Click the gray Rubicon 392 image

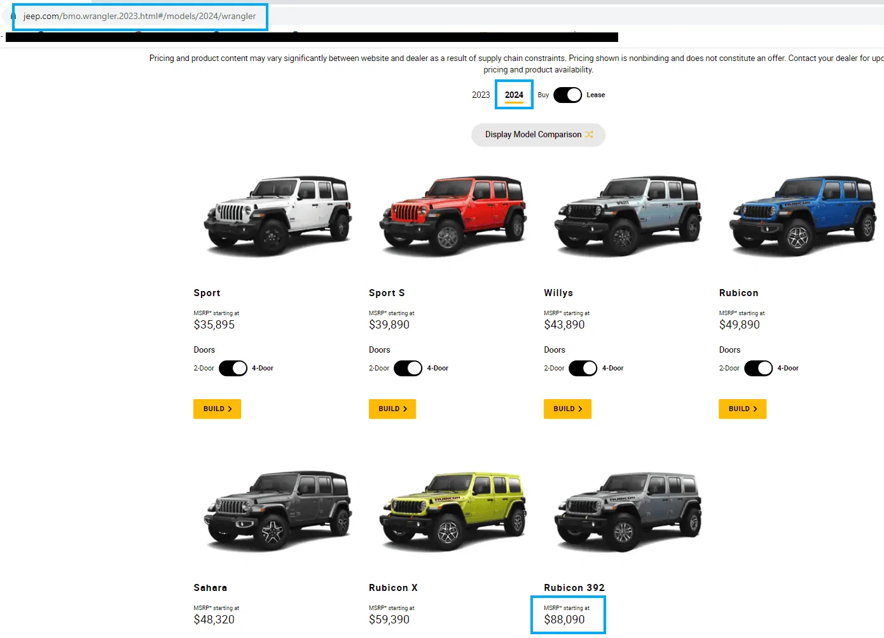[x=628, y=511]
